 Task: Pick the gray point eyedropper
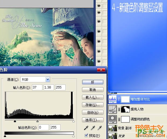[x=93, y=128]
